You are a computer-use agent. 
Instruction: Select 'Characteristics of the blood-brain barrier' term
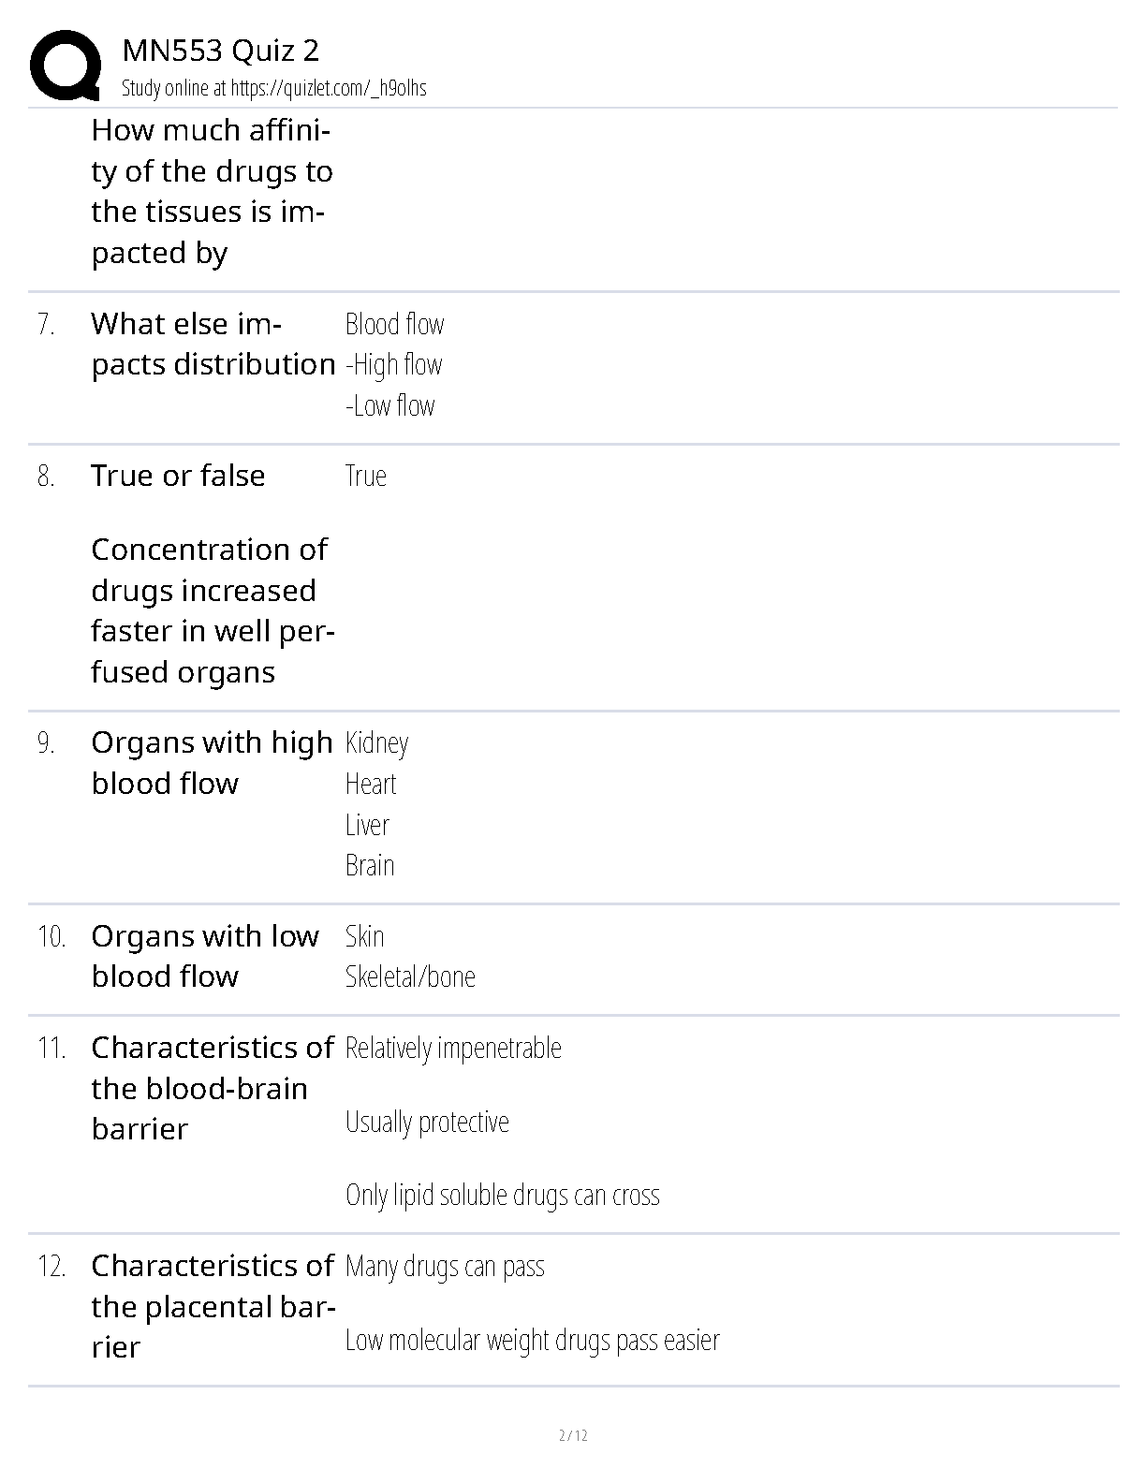(x=213, y=1088)
